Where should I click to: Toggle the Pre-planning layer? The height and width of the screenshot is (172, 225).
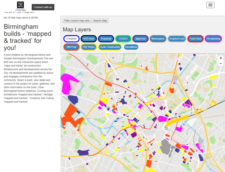click(x=213, y=39)
